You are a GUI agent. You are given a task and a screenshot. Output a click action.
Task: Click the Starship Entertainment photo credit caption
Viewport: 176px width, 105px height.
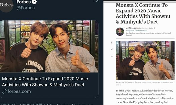[158, 82]
